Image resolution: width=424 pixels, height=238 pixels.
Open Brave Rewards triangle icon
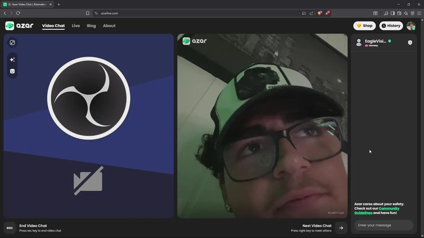[x=327, y=13]
